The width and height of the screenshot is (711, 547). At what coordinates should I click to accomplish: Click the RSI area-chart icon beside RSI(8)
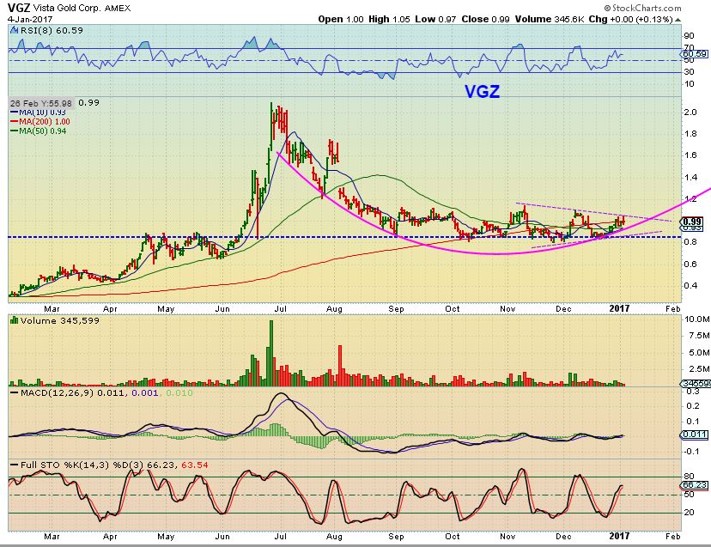[13, 30]
